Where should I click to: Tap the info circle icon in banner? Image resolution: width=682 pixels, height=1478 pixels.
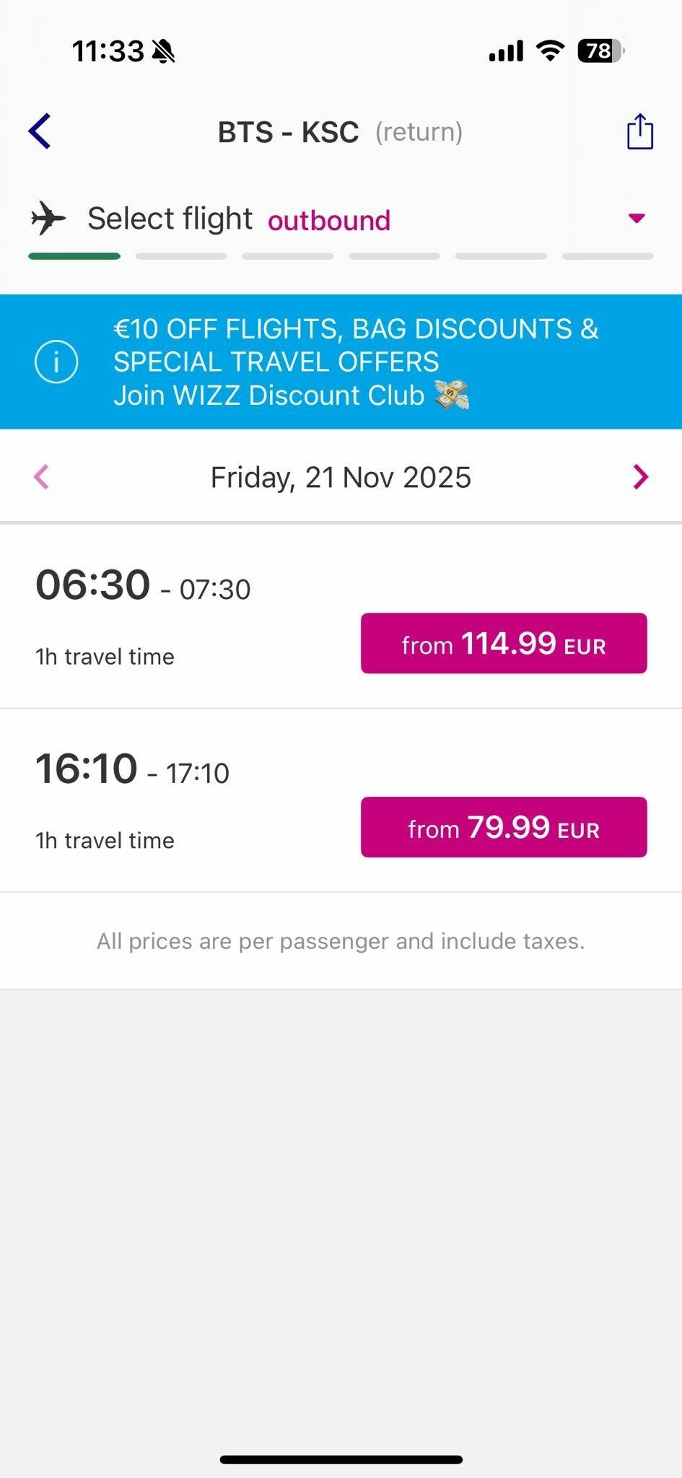point(56,361)
